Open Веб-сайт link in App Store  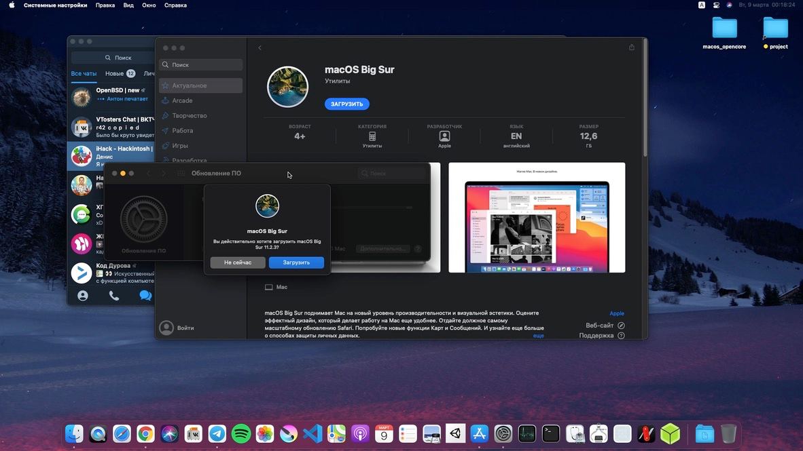(605, 326)
